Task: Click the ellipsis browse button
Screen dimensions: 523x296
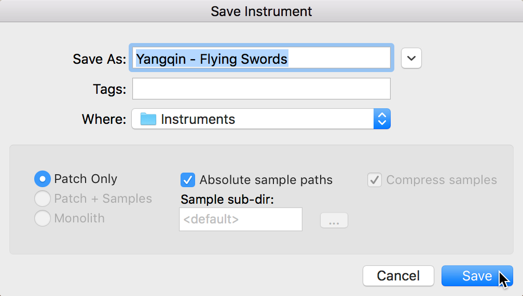Action: click(334, 220)
